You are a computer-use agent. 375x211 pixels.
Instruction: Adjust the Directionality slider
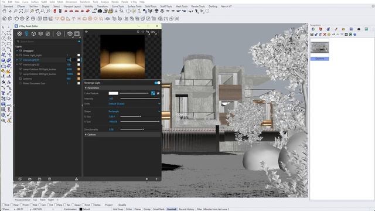[132, 130]
